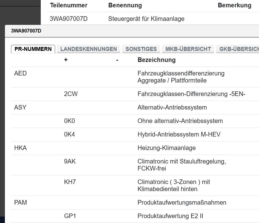259x223 pixels.
Task: Click PR number 2CW
Action: (x=71, y=94)
